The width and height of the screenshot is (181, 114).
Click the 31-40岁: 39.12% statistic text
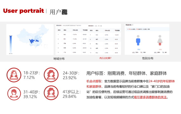point(32,94)
